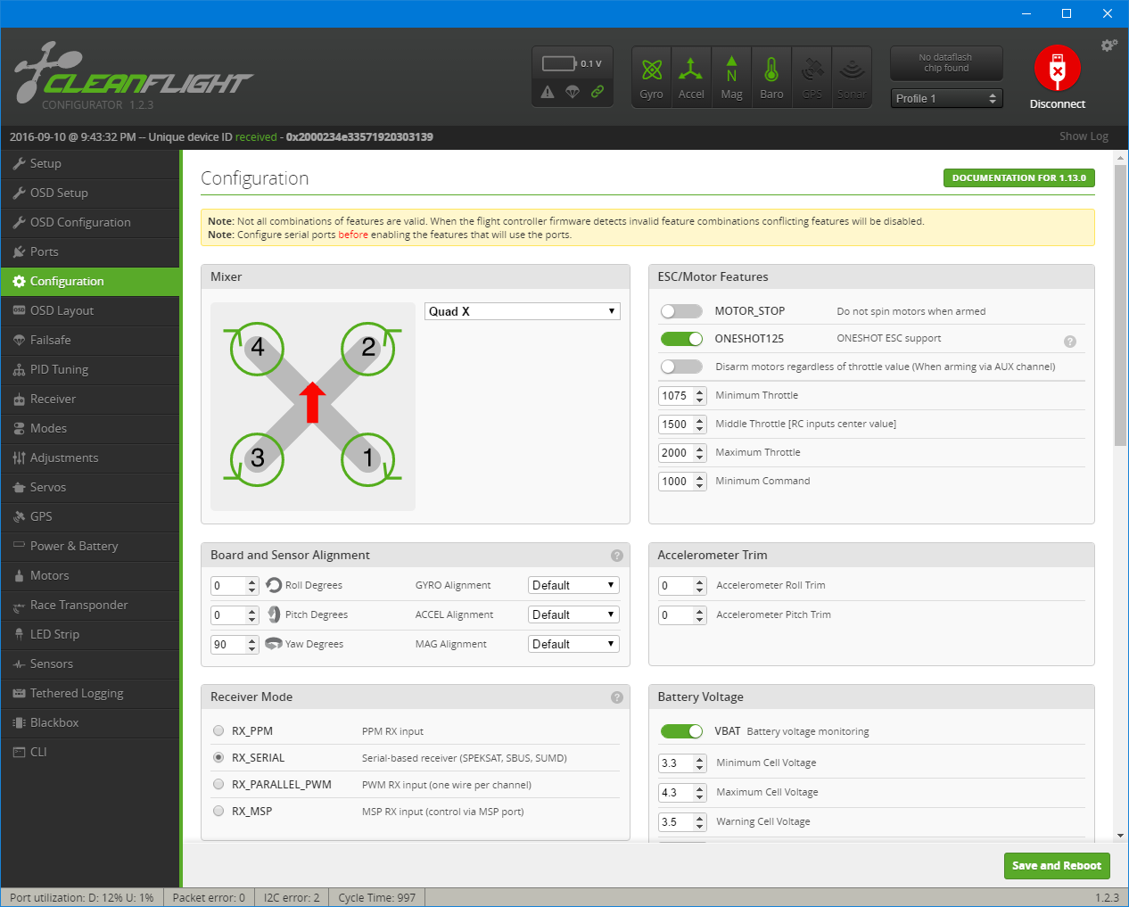Open the PID Tuning tab
The width and height of the screenshot is (1129, 907).
coord(90,370)
